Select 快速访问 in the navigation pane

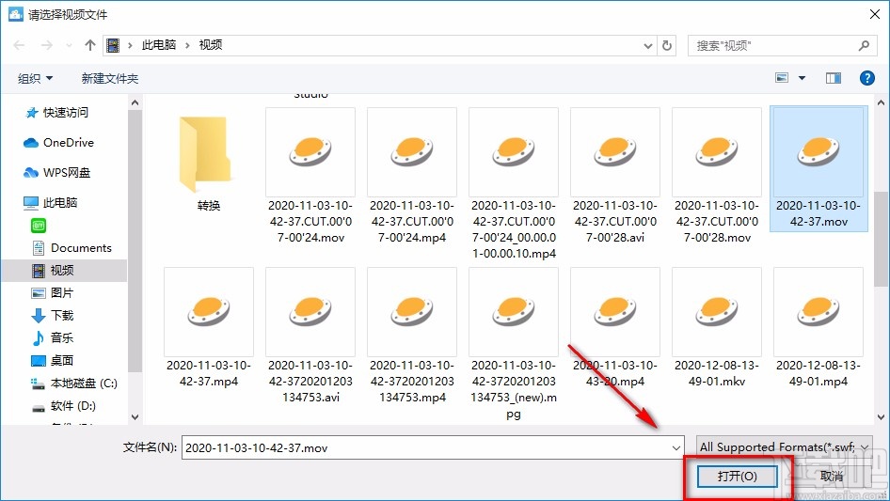(x=56, y=113)
